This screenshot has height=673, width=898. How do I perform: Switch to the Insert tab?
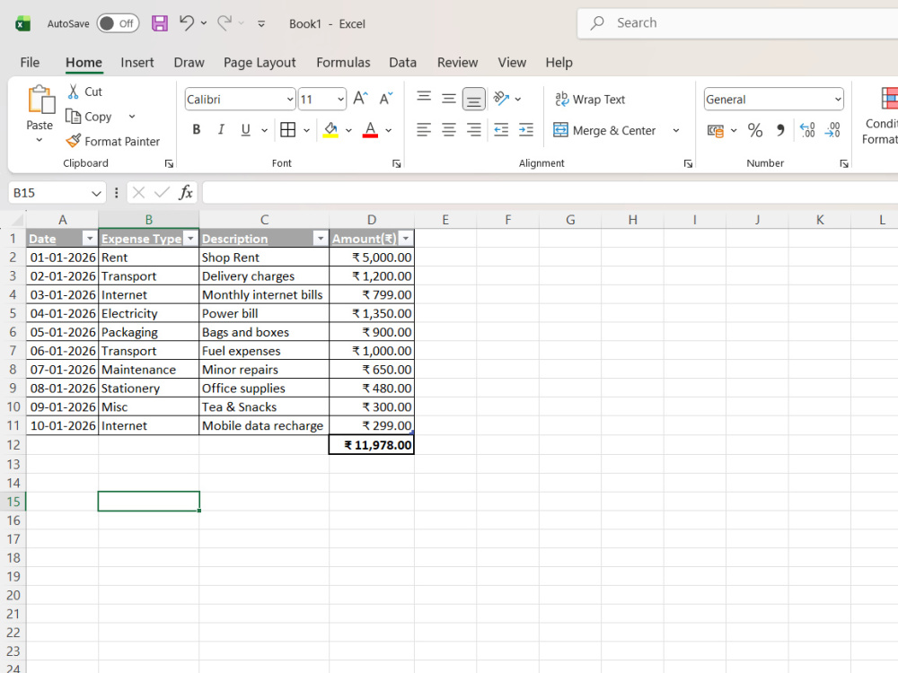[x=136, y=63]
